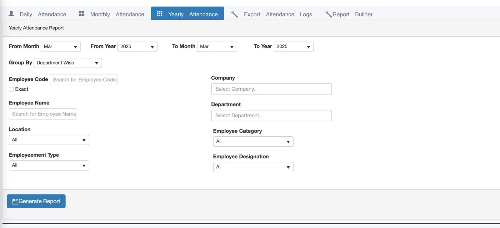The height and width of the screenshot is (228, 500).
Task: Click the Daily Attendance person icon
Action: click(x=11, y=13)
